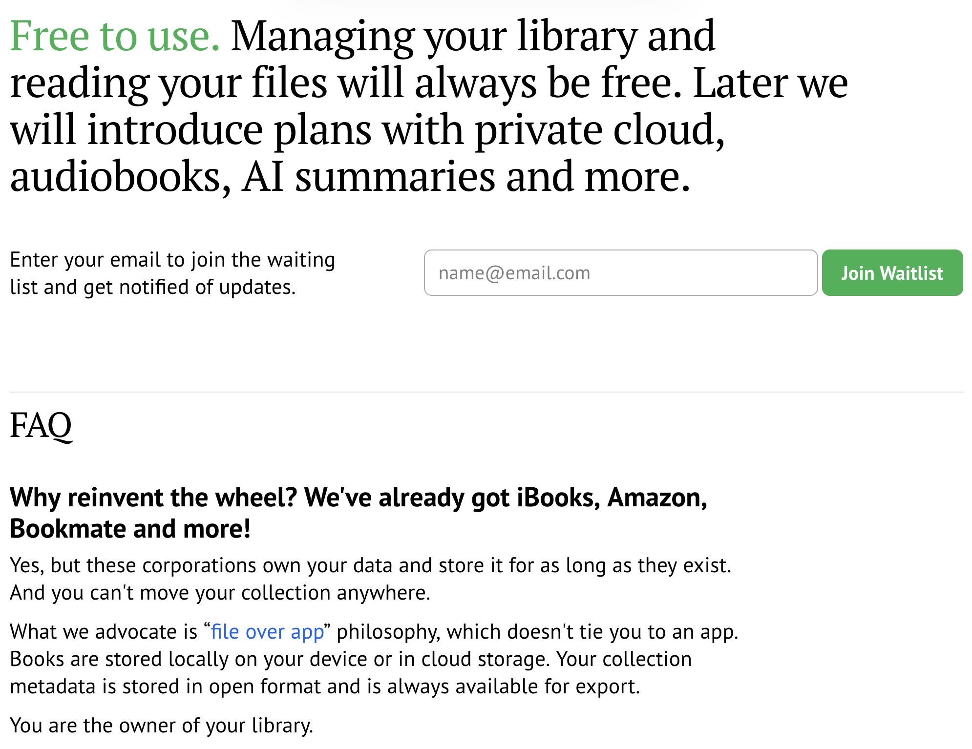
Task: Click the "metadata is stored in open format" line
Action: point(324,687)
